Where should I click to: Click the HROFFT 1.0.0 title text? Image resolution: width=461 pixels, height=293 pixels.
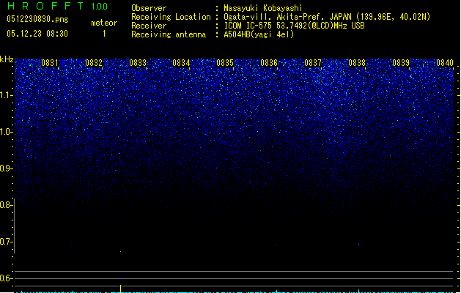click(58, 6)
